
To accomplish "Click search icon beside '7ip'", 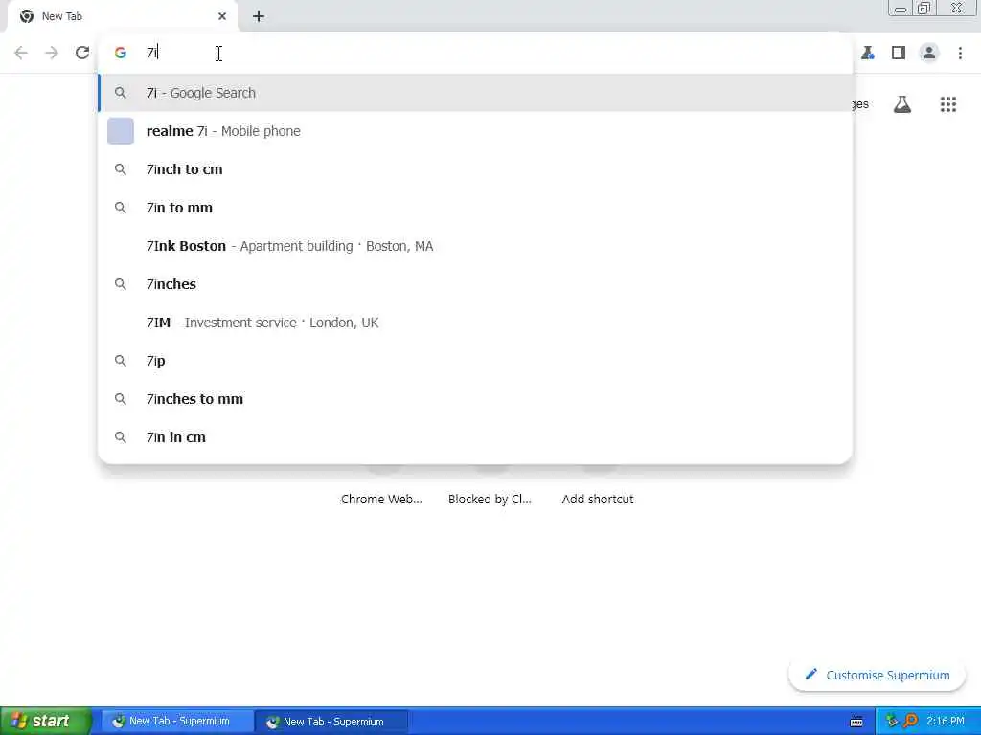I will tap(120, 361).
